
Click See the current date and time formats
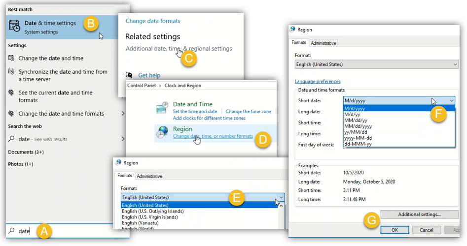click(55, 96)
